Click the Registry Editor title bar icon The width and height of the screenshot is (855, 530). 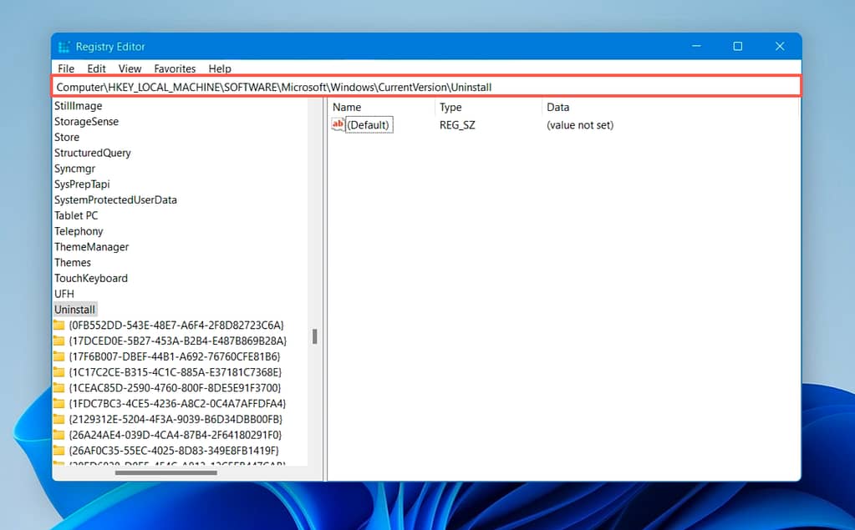(64, 47)
